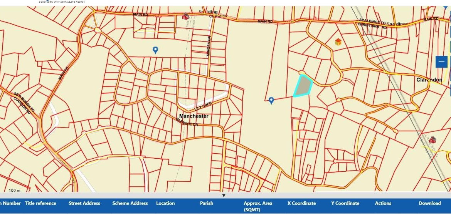Sort by Title reference column
The image size is (451, 214).
click(x=40, y=203)
